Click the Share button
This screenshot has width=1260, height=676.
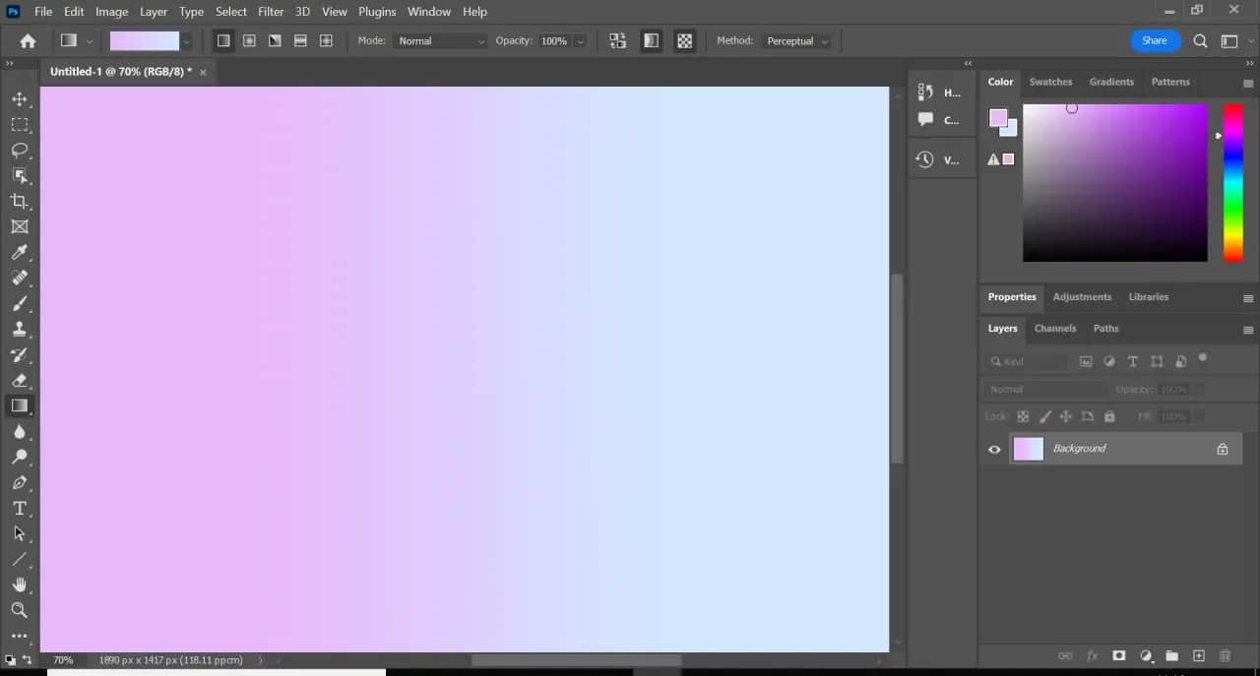1154,40
